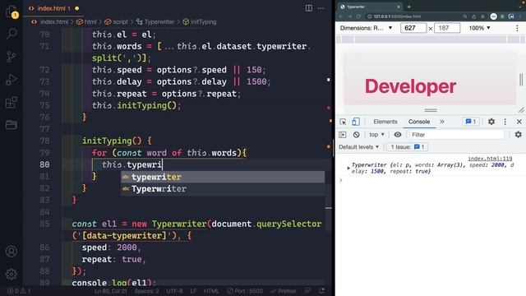
Task: Open the folder icon view in activity bar
Action: (x=12, y=125)
